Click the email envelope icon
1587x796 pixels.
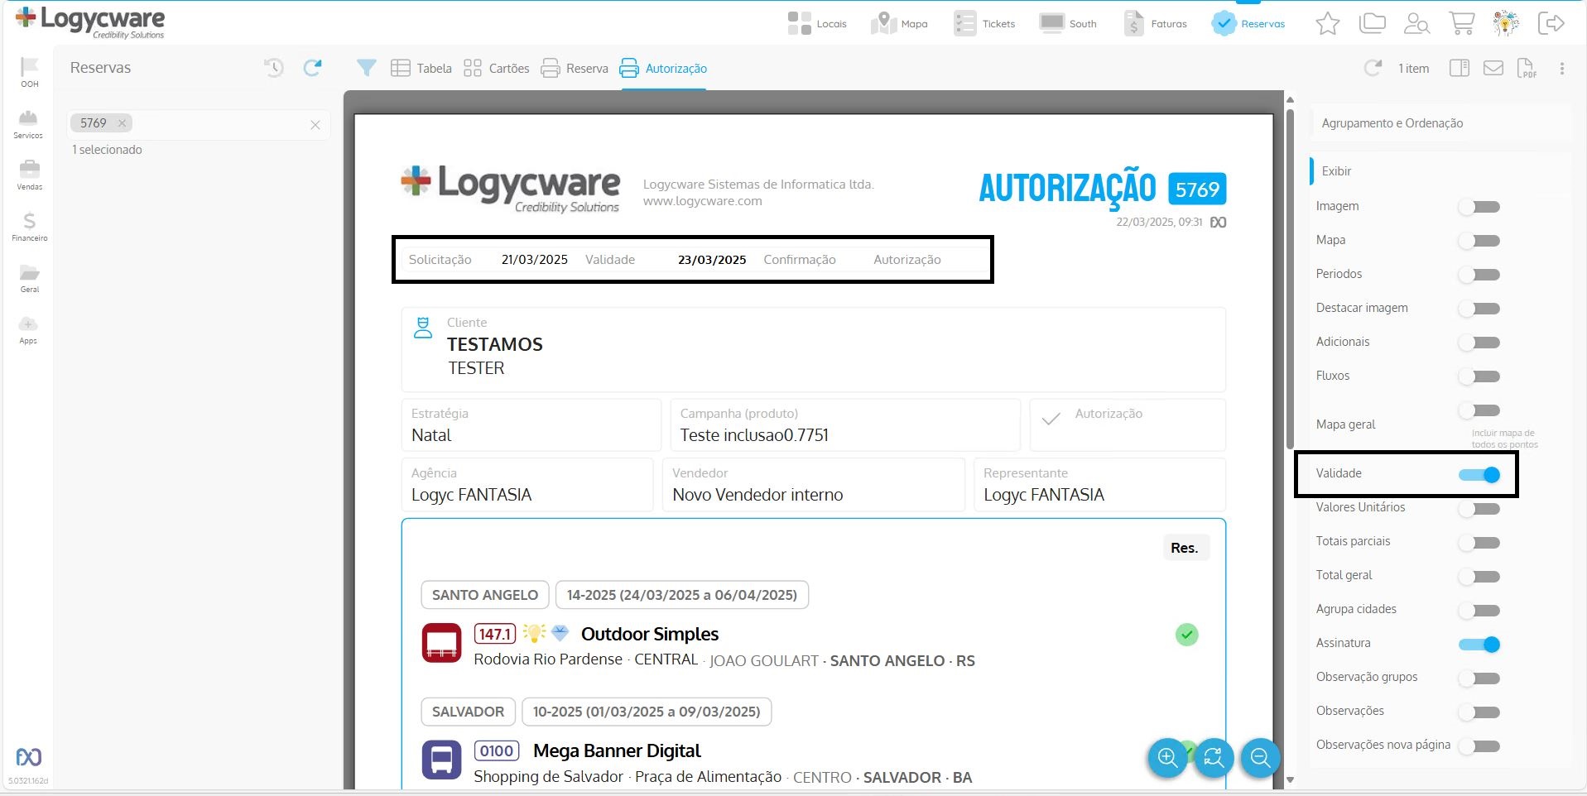pyautogui.click(x=1493, y=68)
